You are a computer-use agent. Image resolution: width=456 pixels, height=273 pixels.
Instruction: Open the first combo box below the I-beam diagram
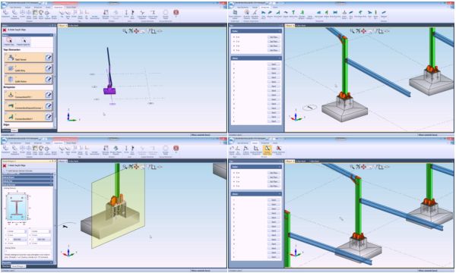16,231
